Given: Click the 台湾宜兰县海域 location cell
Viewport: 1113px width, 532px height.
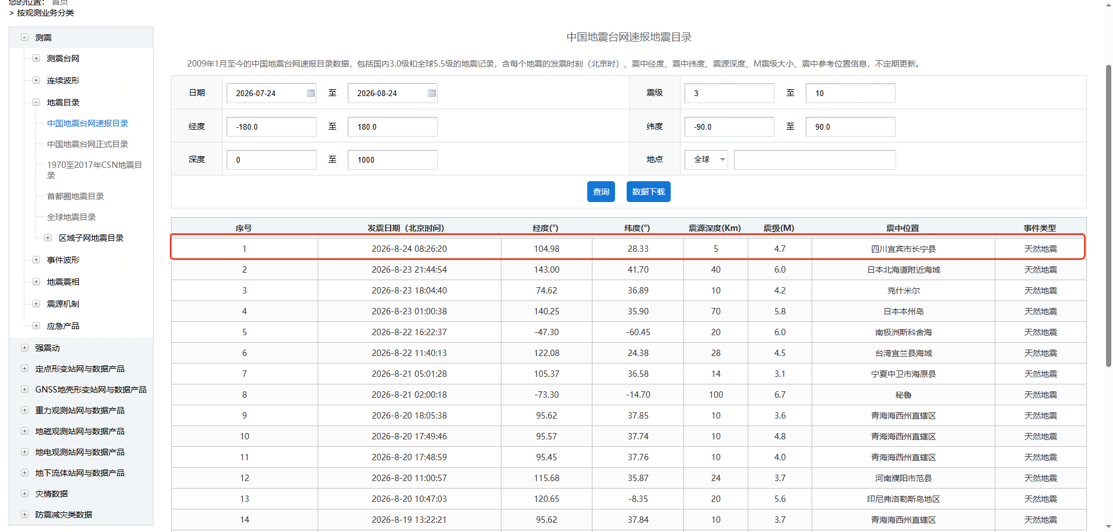Looking at the screenshot, I should tap(904, 353).
